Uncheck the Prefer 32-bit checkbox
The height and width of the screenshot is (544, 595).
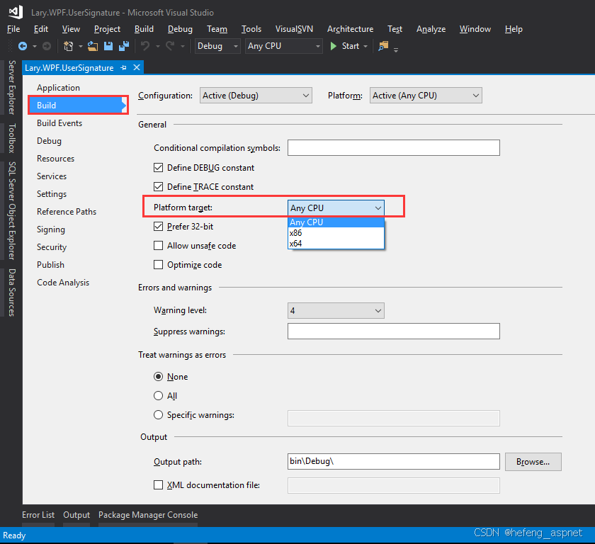click(158, 227)
